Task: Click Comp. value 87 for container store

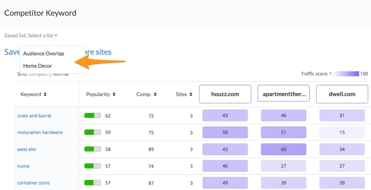Action: (151, 183)
